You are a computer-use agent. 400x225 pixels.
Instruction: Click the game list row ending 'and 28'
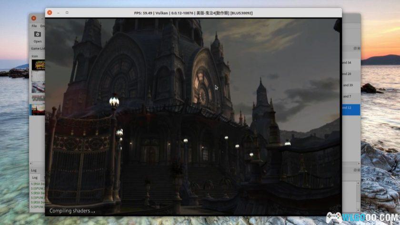[351, 74]
